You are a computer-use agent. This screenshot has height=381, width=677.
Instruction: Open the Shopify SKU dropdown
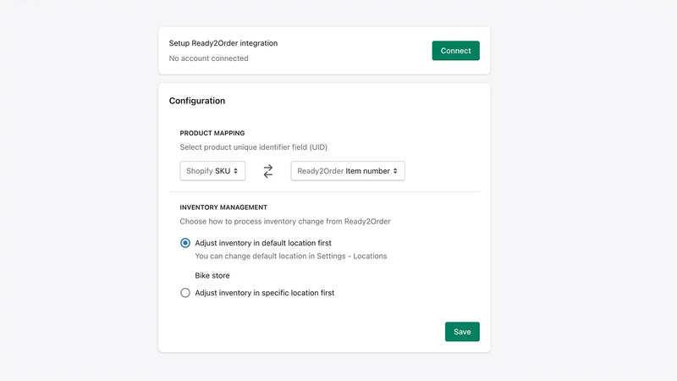[212, 171]
